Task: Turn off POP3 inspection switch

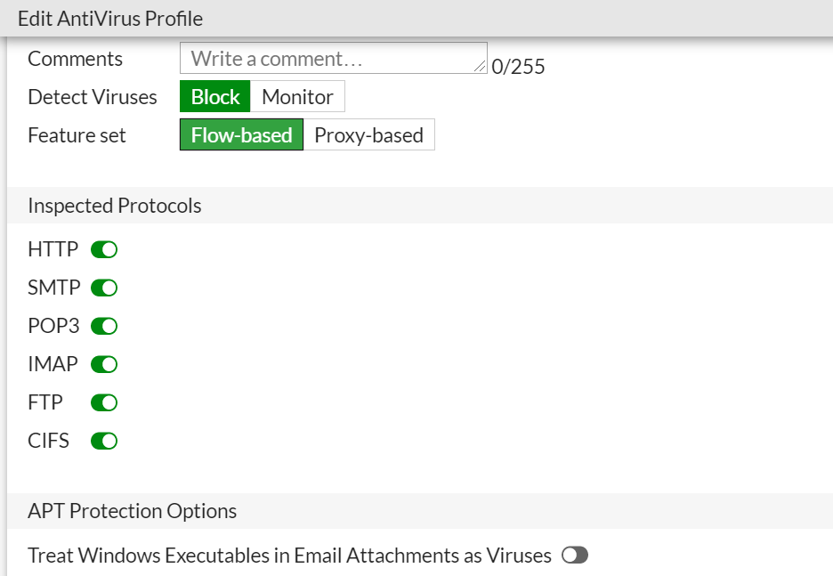Action: click(104, 327)
